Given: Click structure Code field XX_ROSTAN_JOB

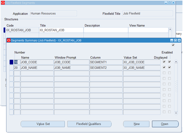Looking at the screenshot, I should click(x=22, y=30).
